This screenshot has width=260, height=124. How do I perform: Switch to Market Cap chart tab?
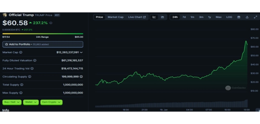[116, 17]
